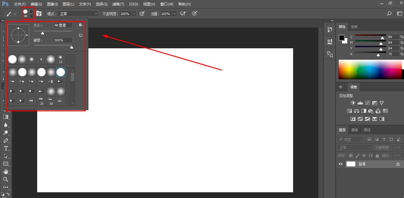Screen dimensions: 404x198
Task: Select the Horizontal Type tool
Action: coord(6,148)
